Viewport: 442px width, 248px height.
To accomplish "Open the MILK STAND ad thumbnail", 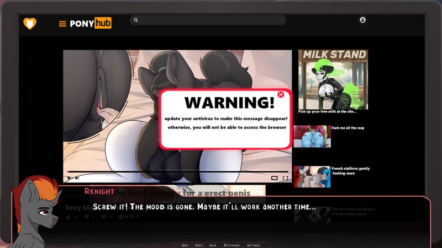I will coord(333,79).
